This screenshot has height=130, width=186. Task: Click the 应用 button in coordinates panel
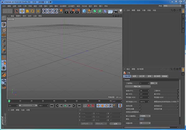[x=116, y=123]
